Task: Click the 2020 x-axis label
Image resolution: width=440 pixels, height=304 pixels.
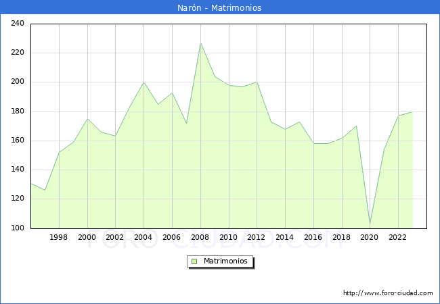Action: [370, 237]
